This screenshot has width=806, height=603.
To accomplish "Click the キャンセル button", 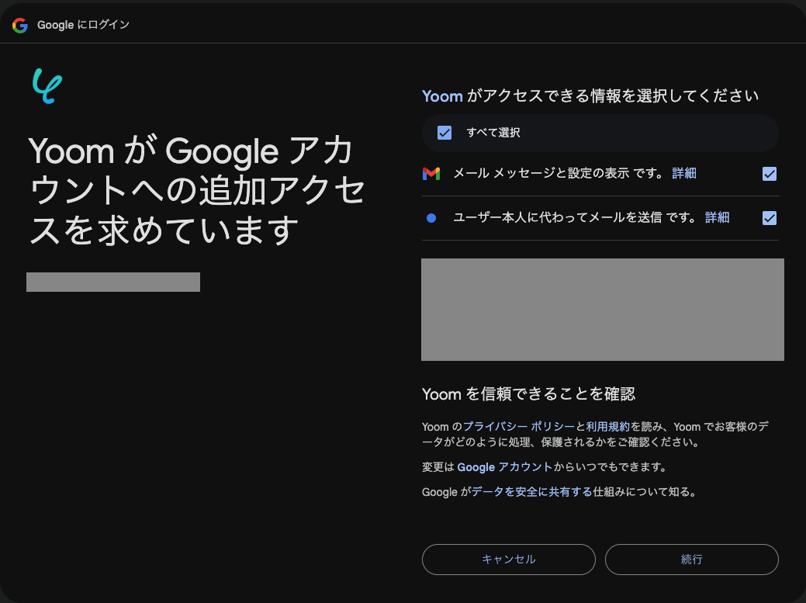I will click(x=509, y=560).
